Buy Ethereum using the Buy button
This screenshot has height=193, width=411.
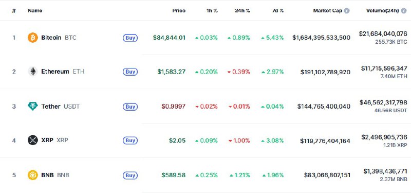coord(130,72)
